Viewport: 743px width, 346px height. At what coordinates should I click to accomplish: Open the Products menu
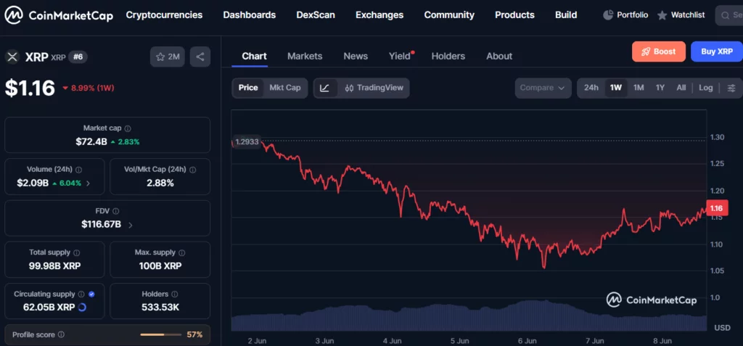tap(514, 15)
